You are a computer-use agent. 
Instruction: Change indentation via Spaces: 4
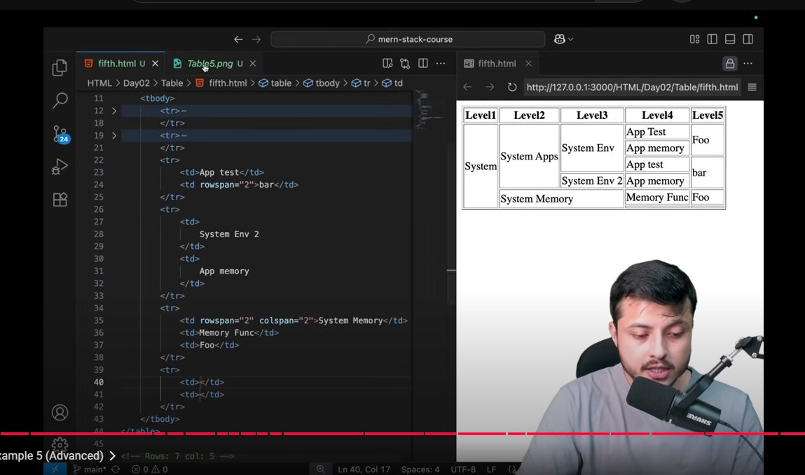(x=420, y=469)
